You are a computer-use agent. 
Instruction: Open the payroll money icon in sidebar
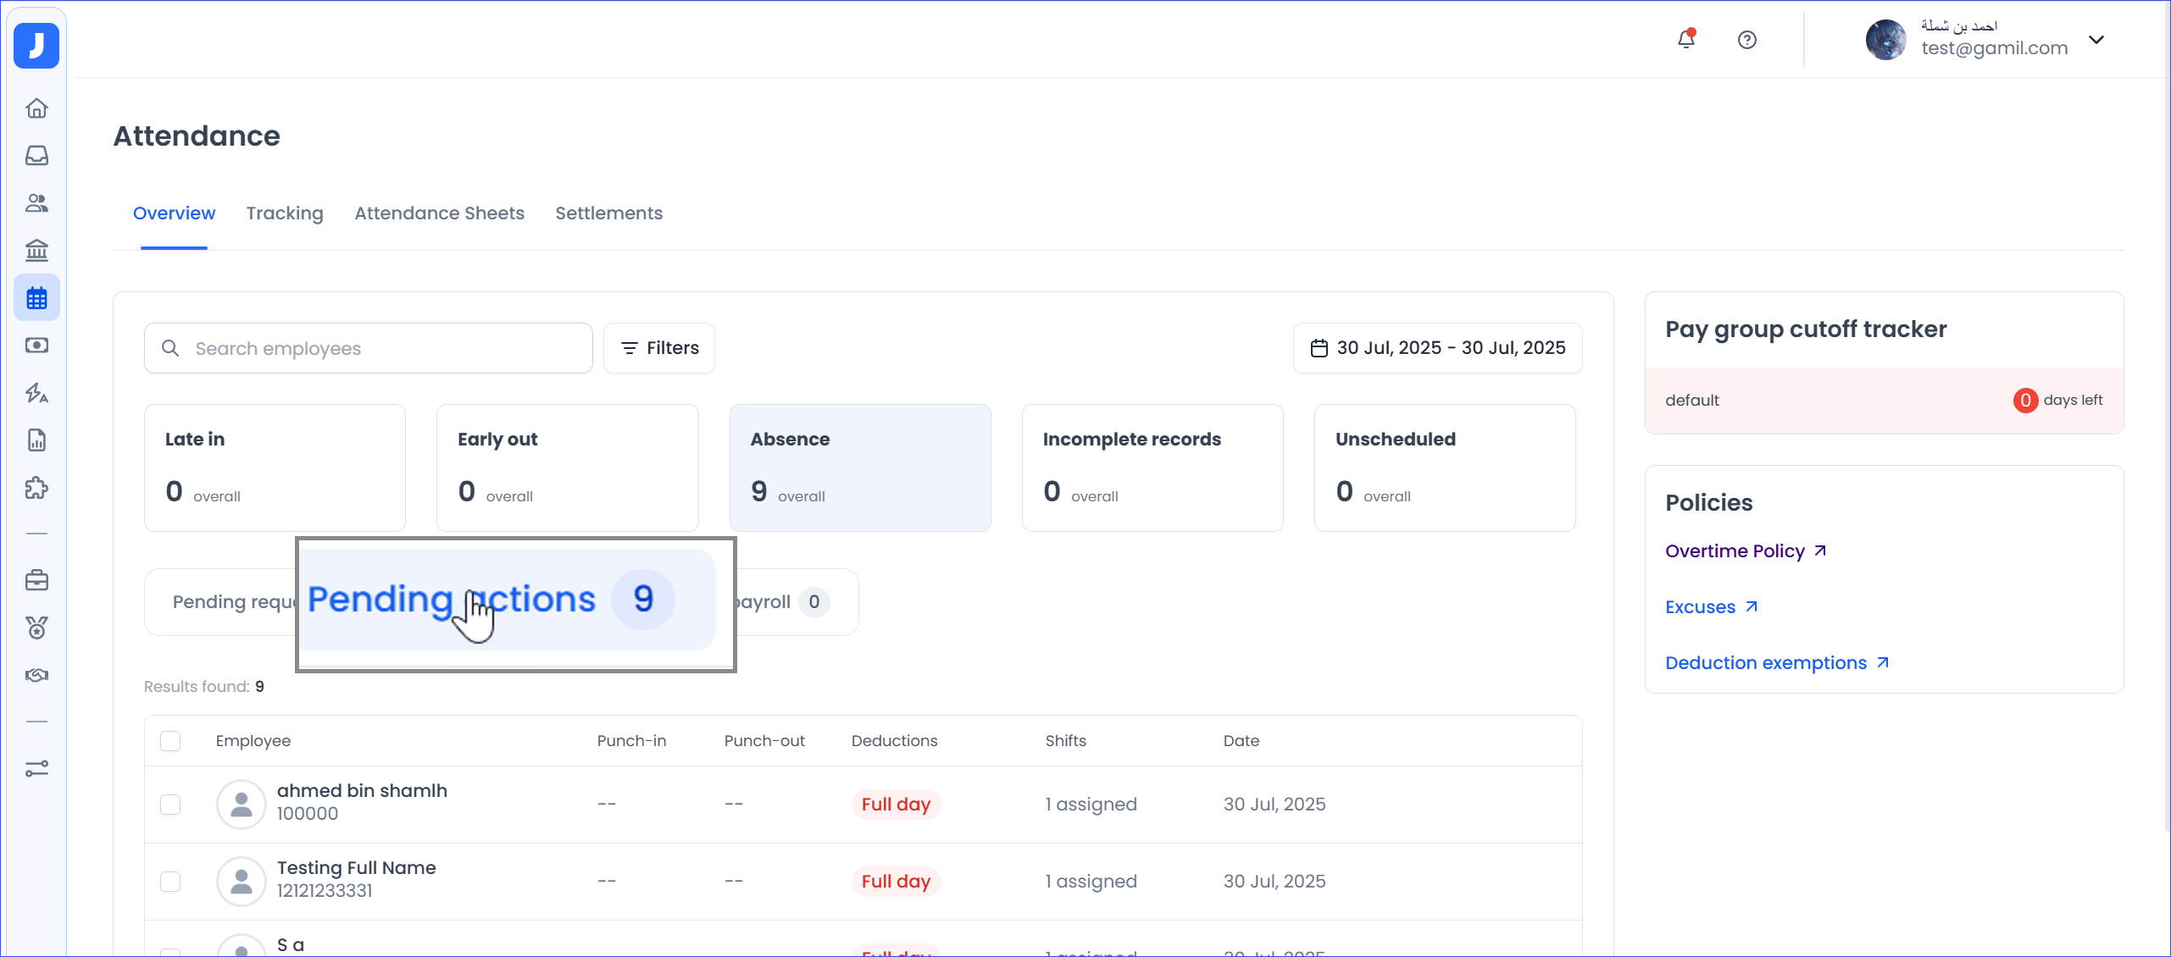(x=36, y=346)
